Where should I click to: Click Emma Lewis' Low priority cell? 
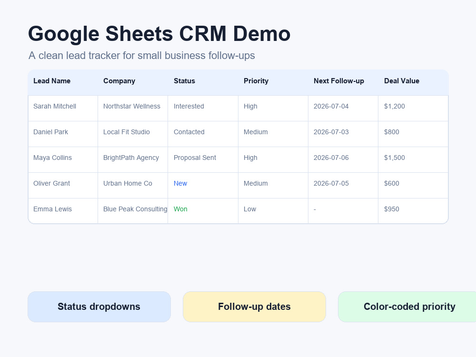[273, 211]
